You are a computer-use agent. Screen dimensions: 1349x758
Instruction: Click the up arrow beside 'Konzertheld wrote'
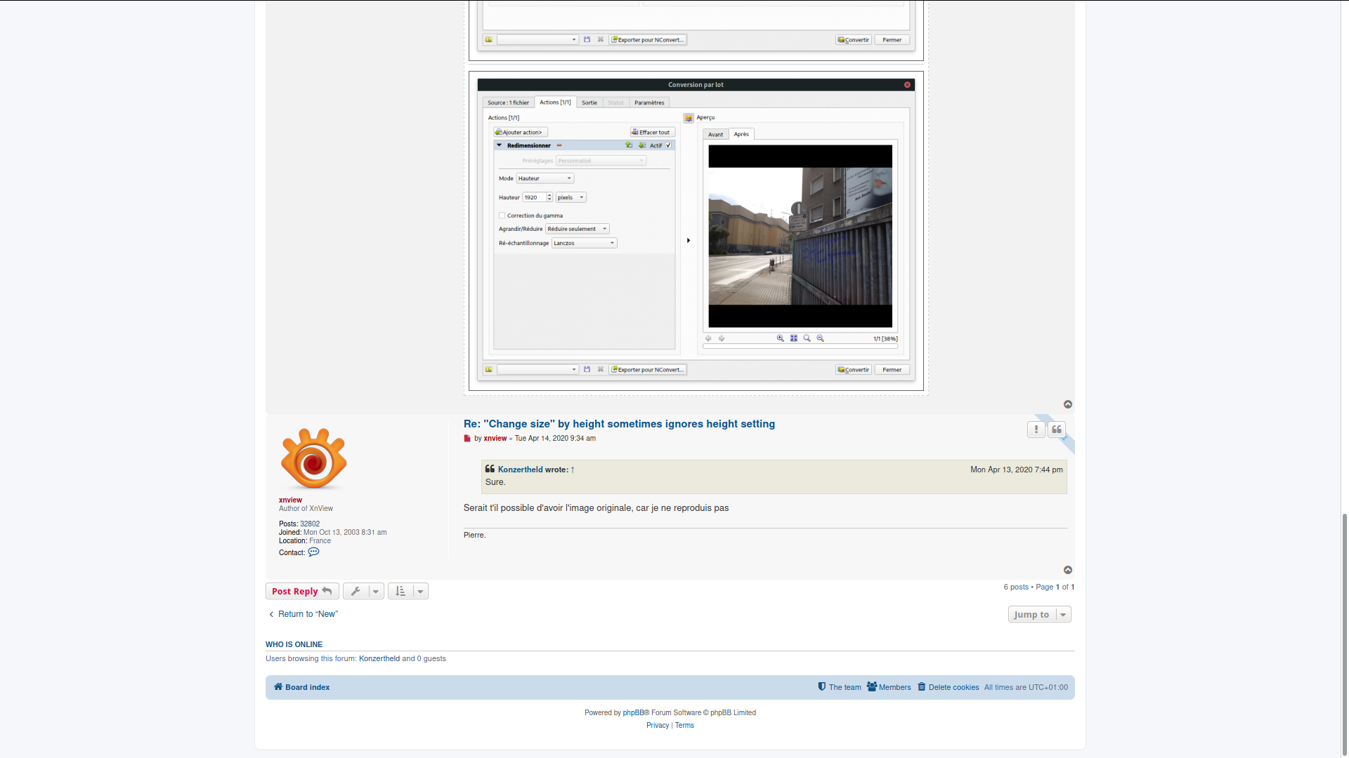(573, 470)
